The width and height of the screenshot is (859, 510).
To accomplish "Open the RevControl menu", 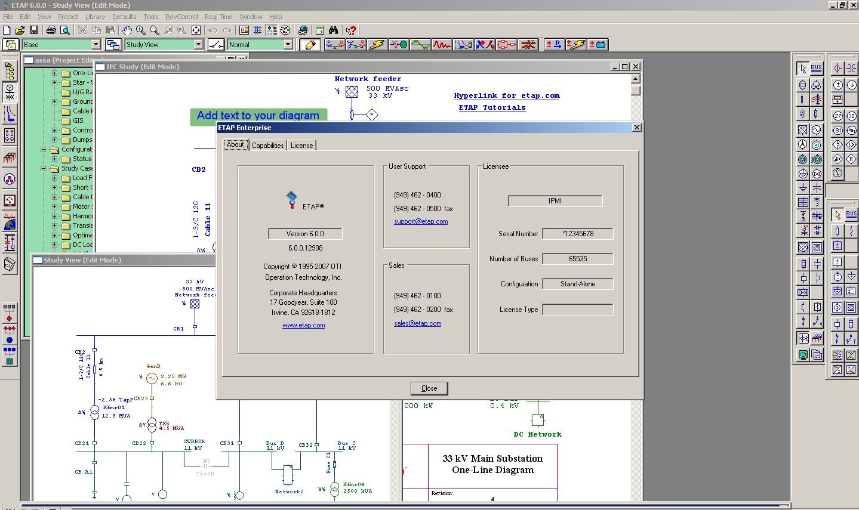I will click(x=181, y=17).
